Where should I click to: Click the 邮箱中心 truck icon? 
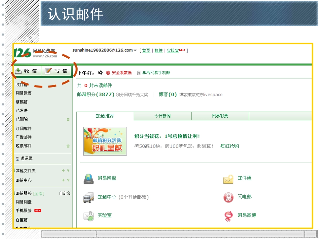click(x=89, y=197)
